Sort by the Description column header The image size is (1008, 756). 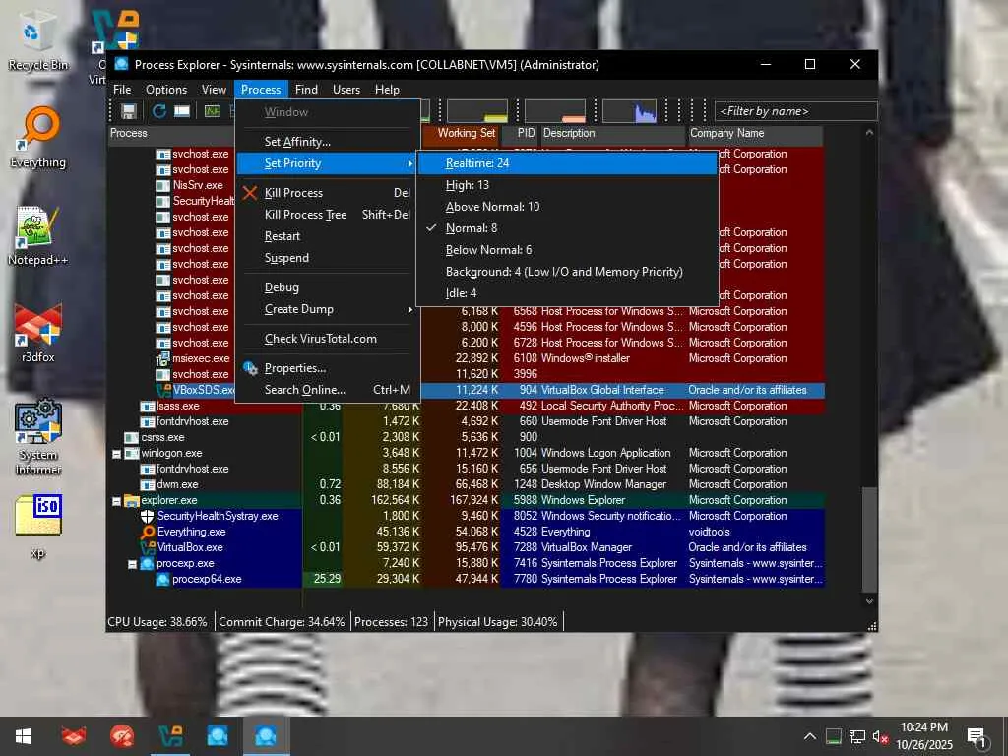(x=612, y=133)
